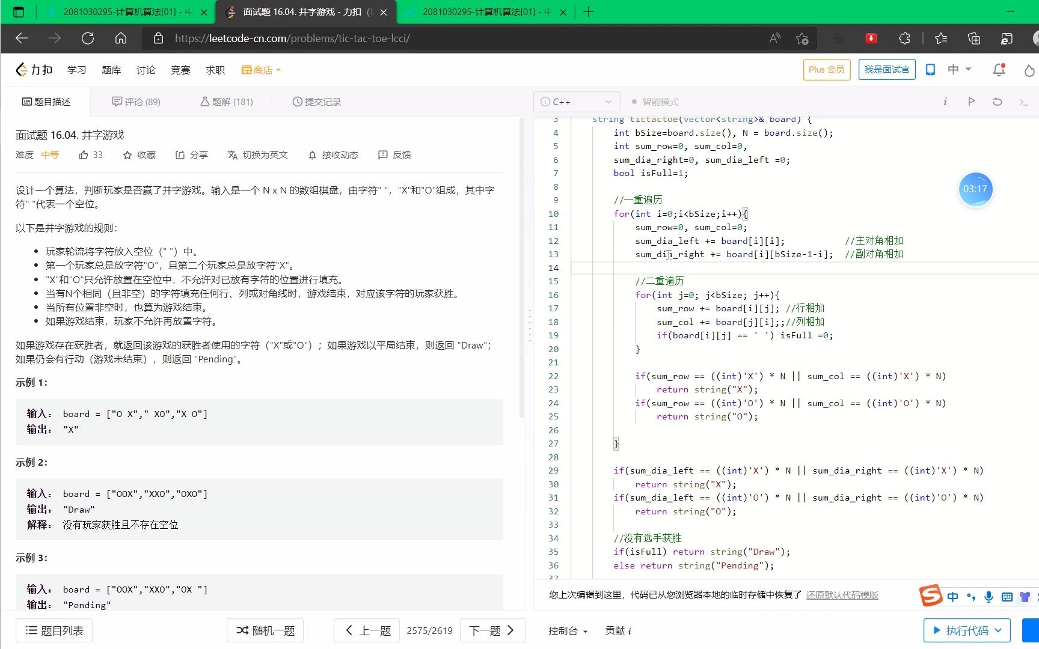
Task: Open the C++ language dropdown
Action: coord(576,102)
